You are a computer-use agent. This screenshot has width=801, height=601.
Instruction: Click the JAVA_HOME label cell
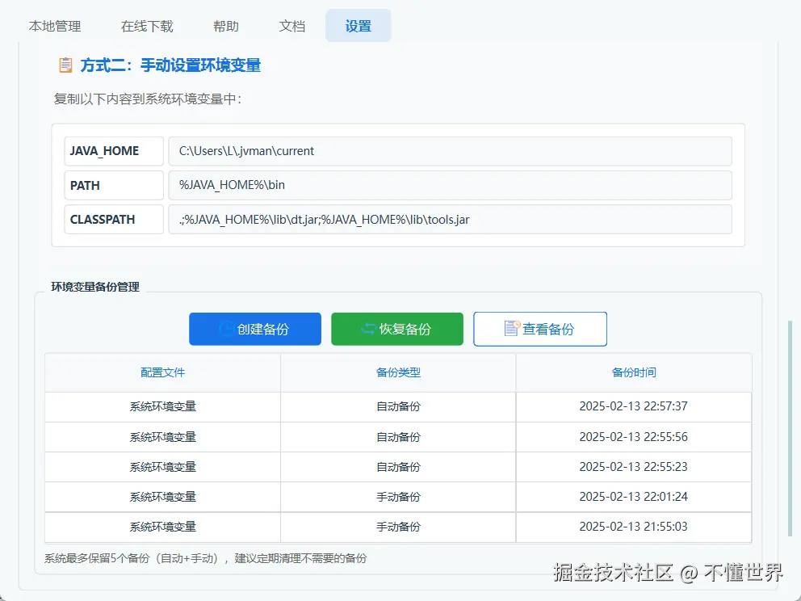pos(113,151)
